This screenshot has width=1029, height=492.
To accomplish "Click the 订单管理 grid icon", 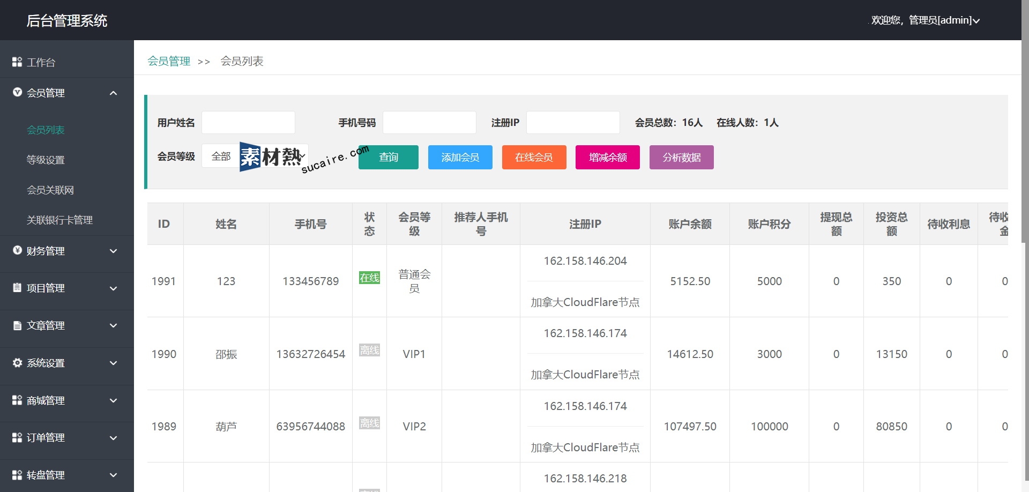I will 17,437.
